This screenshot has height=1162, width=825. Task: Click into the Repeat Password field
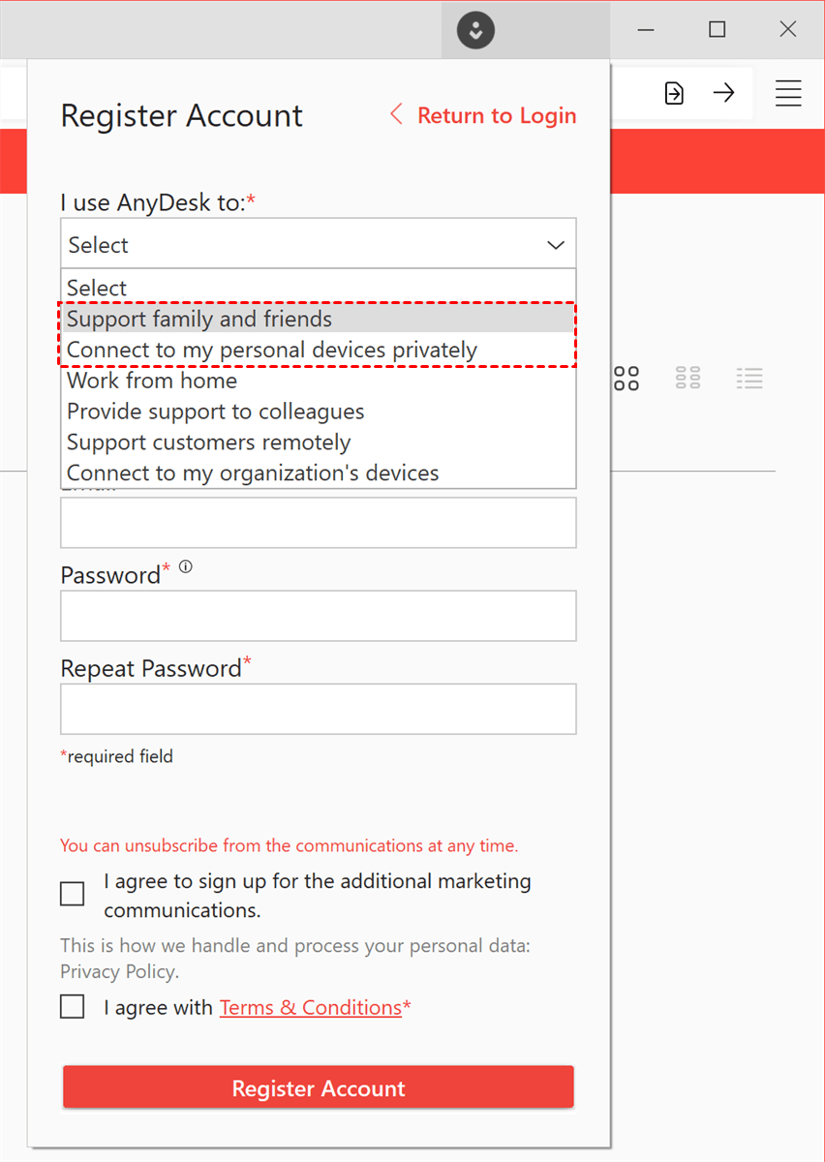point(319,709)
